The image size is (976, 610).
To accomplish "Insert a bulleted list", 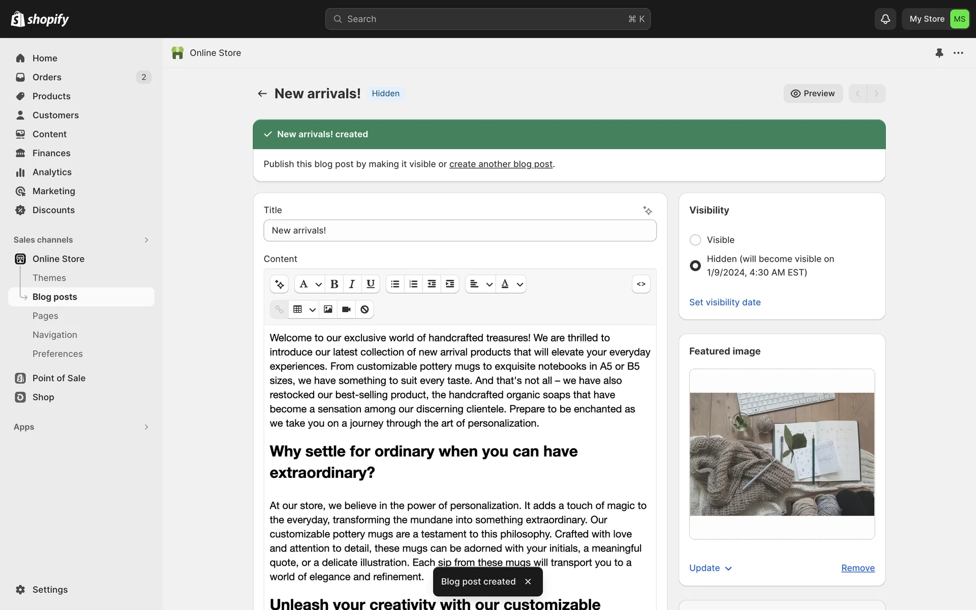I will 395,284.
